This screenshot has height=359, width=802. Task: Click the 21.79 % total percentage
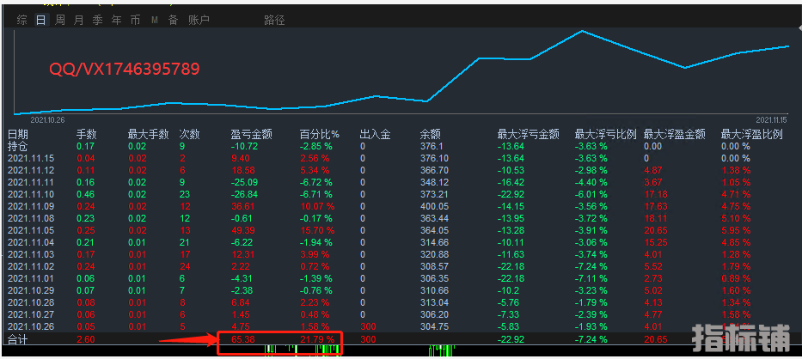(x=317, y=338)
